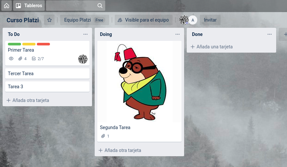Click the bear cover image of Segunda Tarea
Viewport: 287px width, 167px height.
(x=139, y=81)
